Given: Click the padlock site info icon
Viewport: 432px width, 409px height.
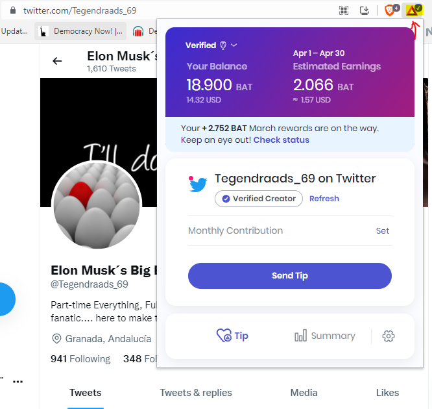Looking at the screenshot, I should pyautogui.click(x=13, y=10).
